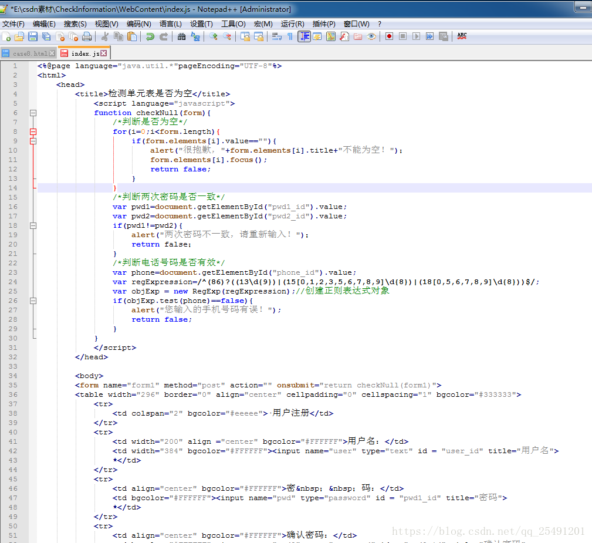Click the folder as workspace icon
This screenshot has width=592, height=543.
(x=358, y=36)
